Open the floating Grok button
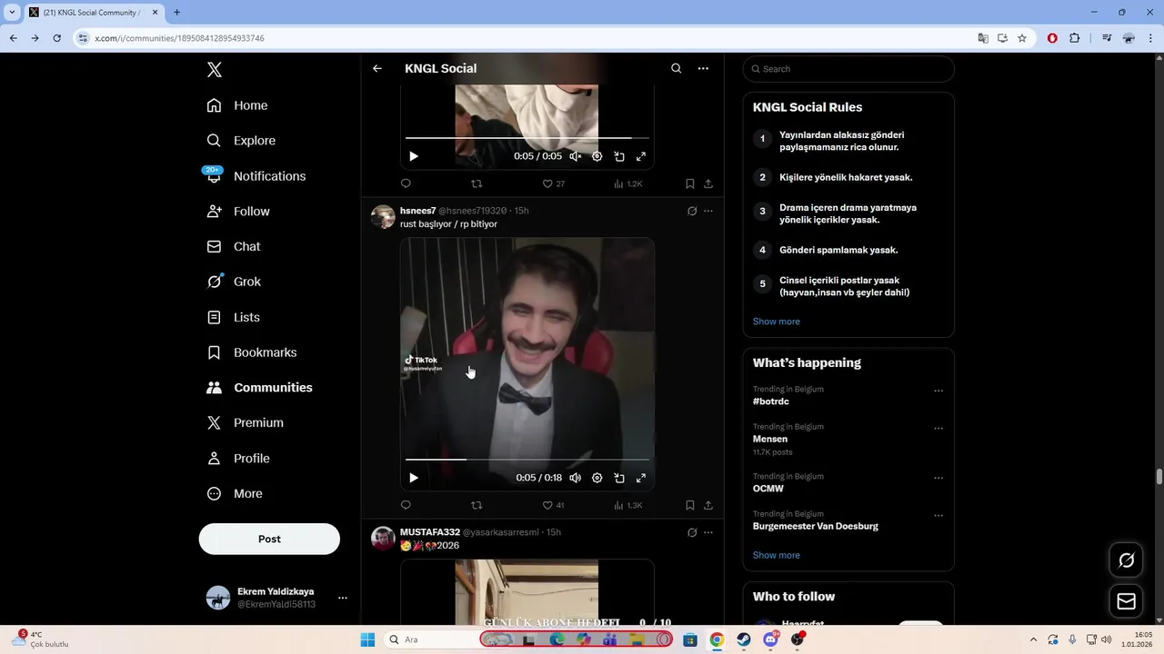1164x654 pixels. 1126,560
